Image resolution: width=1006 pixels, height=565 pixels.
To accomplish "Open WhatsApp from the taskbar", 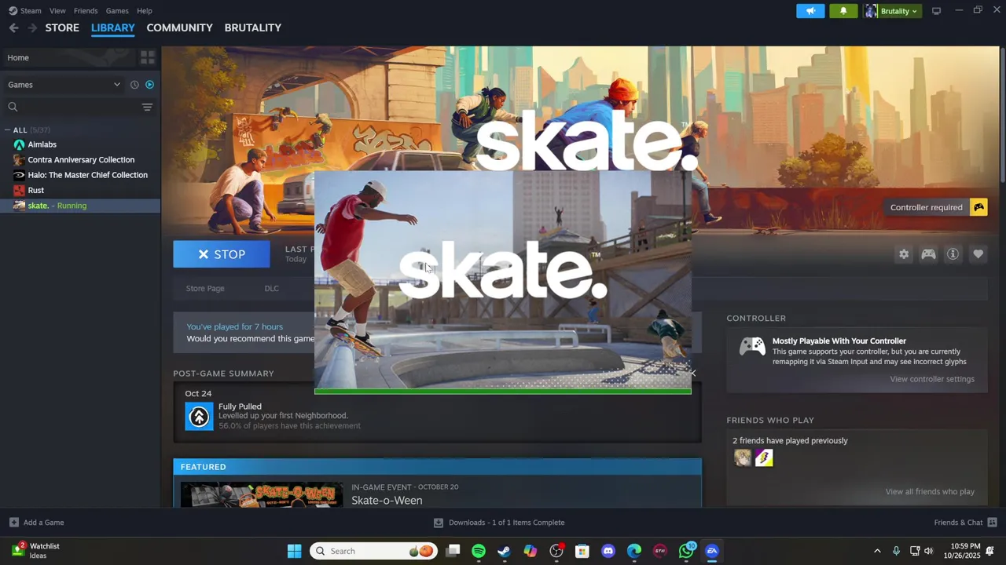I will click(686, 551).
